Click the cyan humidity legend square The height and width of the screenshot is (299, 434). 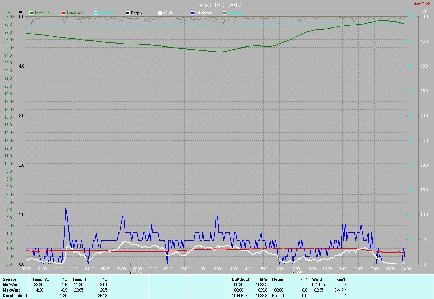[96, 13]
